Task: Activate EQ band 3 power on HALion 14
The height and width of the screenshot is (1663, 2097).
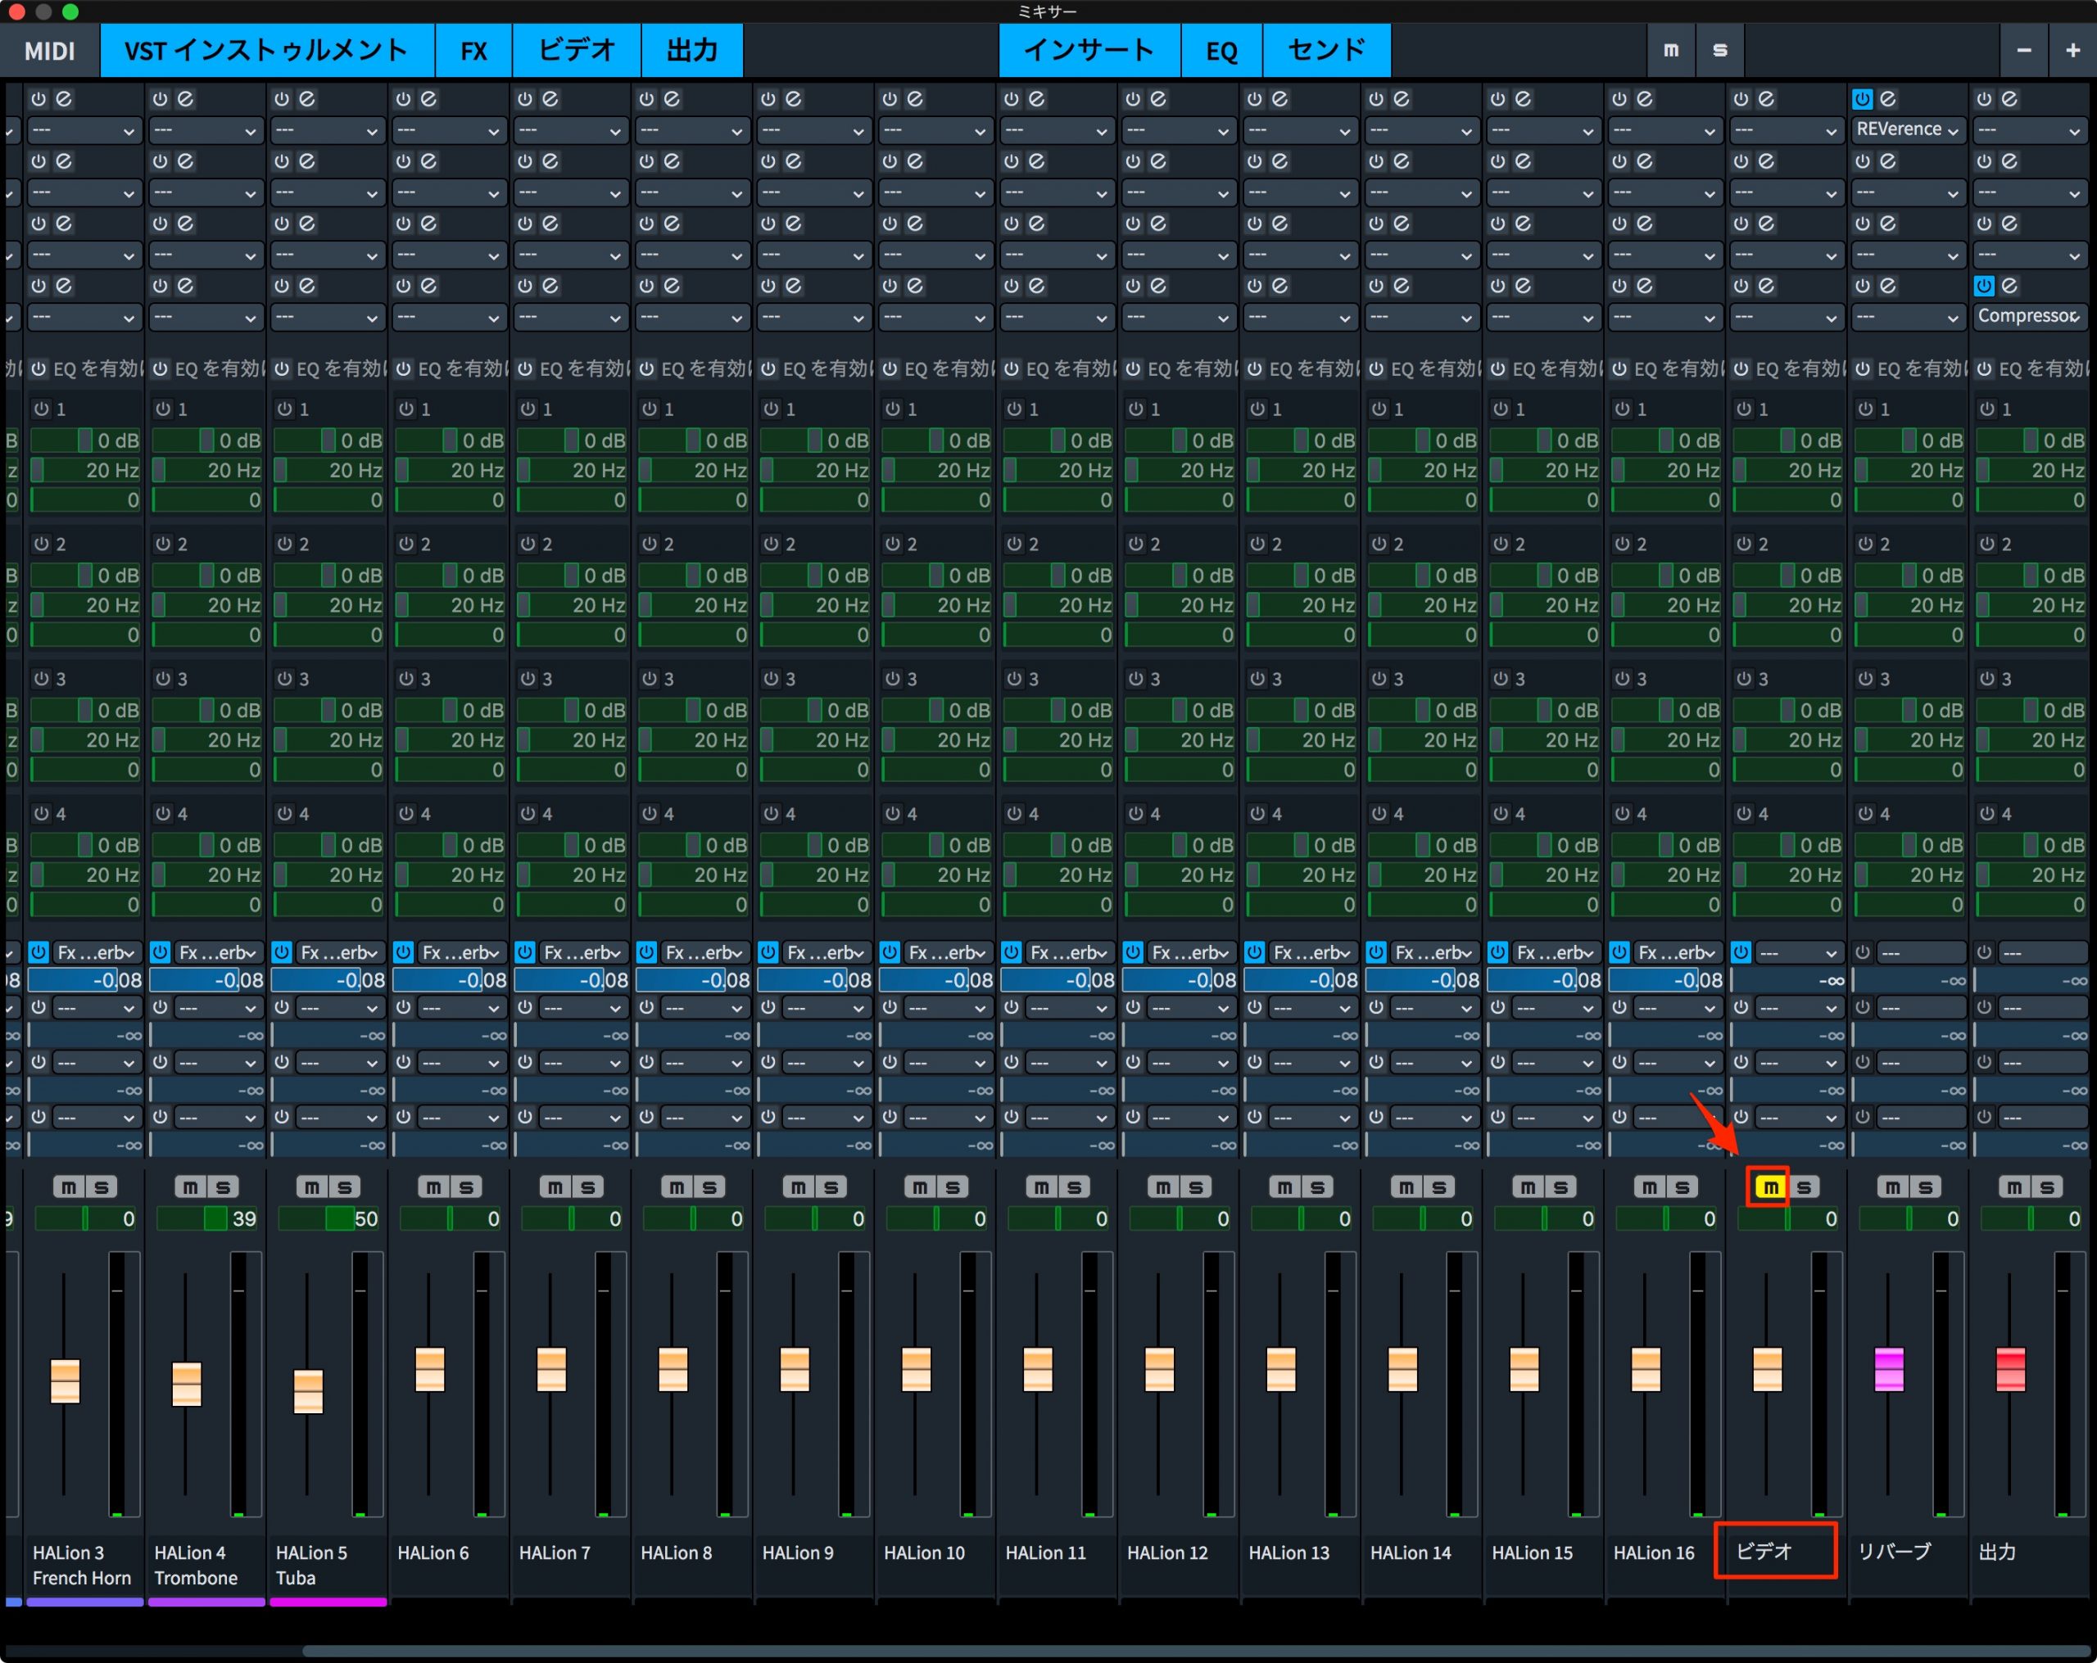Action: point(1379,679)
